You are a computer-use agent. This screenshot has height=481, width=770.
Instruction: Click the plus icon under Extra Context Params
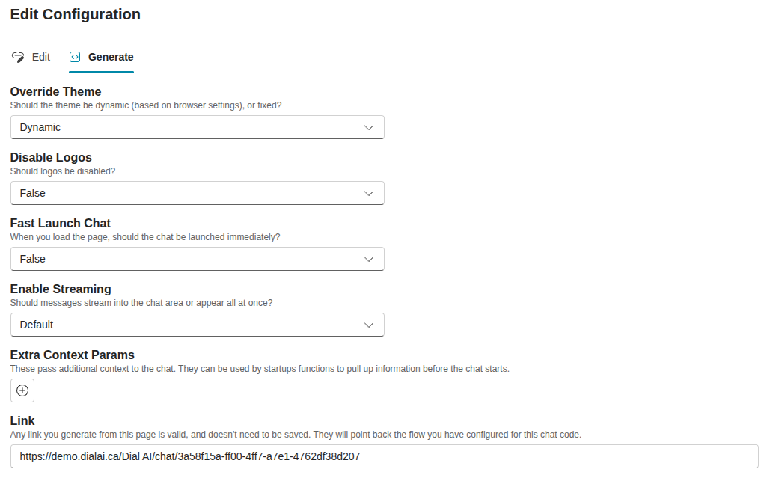22,390
